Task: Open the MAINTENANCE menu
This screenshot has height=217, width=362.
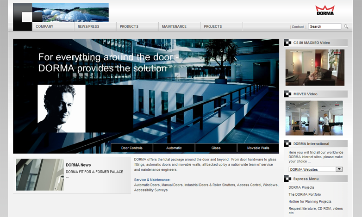Action: point(174,26)
